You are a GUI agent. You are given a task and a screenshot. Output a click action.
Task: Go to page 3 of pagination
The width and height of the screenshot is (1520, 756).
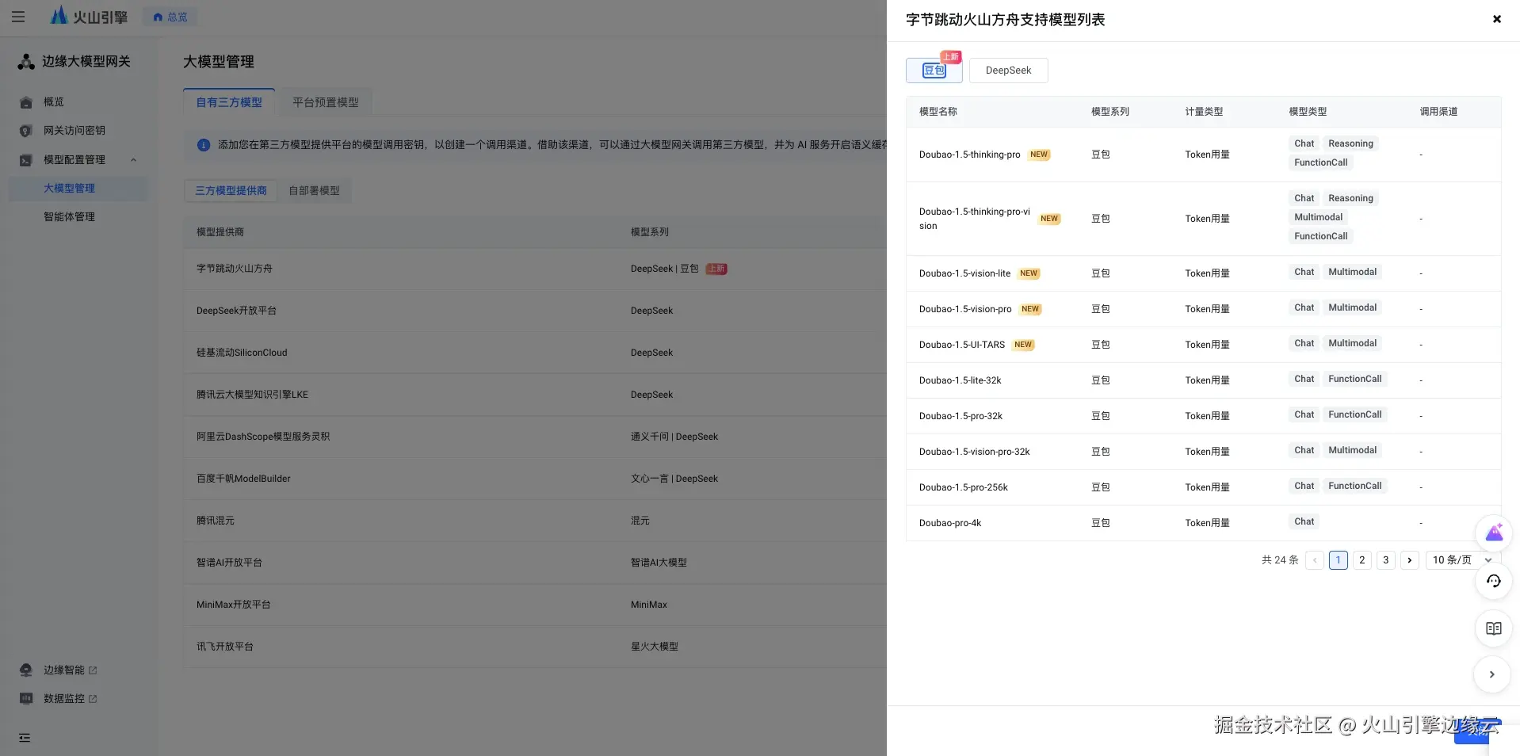coord(1385,560)
